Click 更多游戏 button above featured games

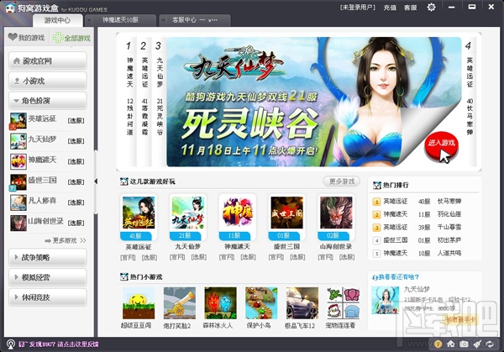341,181
